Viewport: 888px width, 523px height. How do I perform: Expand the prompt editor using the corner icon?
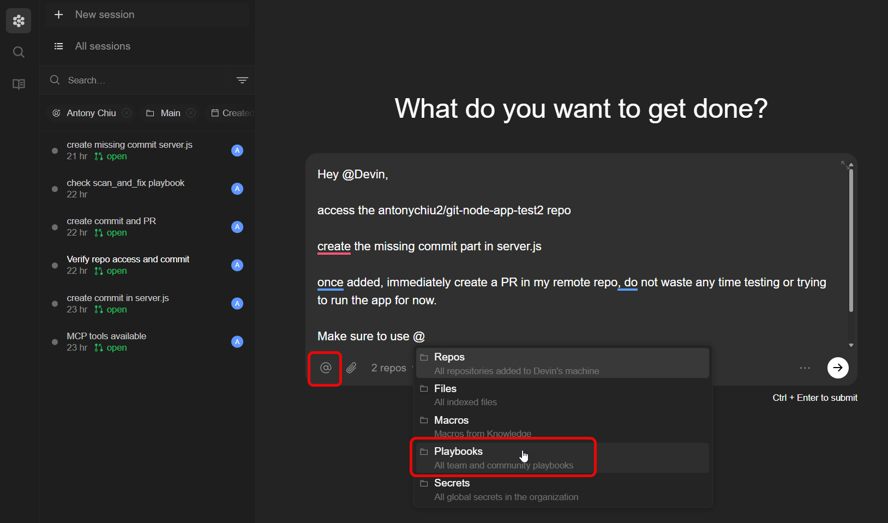[x=845, y=165]
